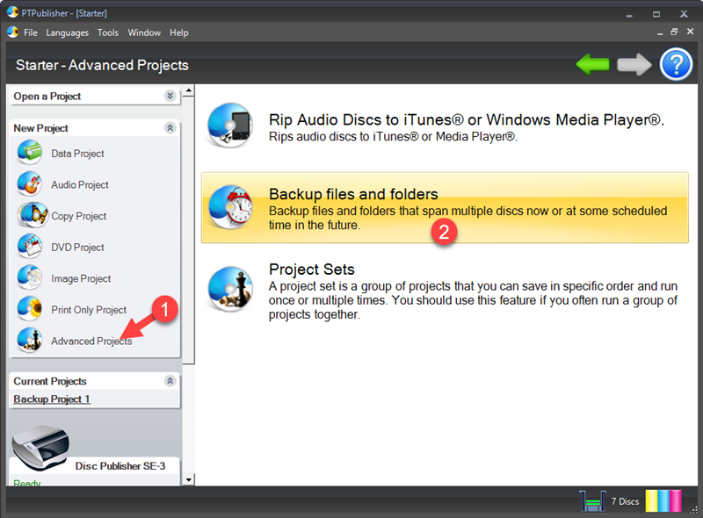
Task: Click the sidebar scroll up arrow
Action: tap(189, 90)
